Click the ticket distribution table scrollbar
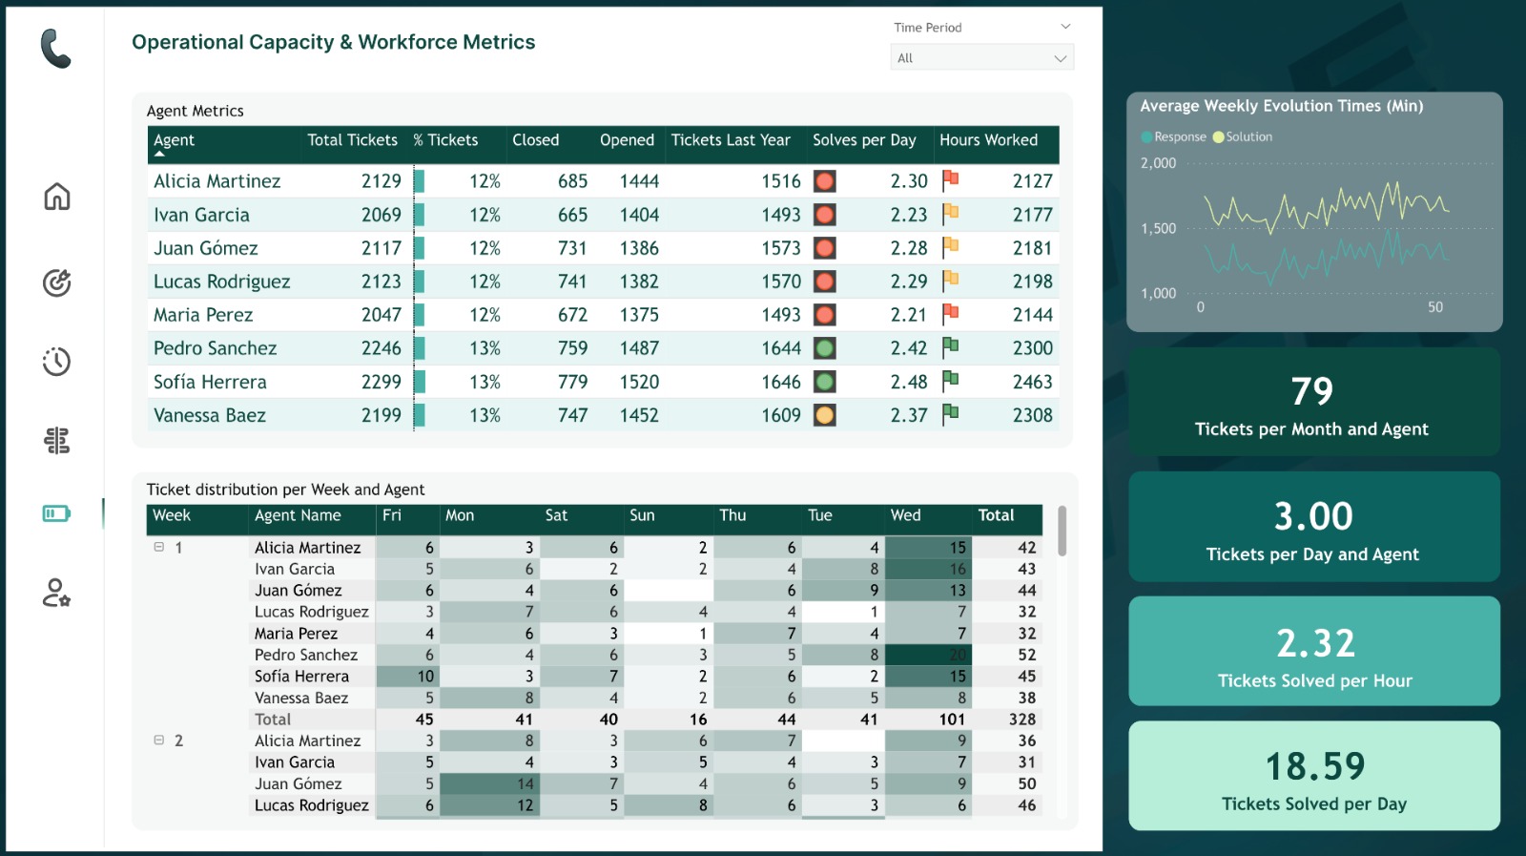Viewport: 1526px width, 856px height. (x=1062, y=531)
